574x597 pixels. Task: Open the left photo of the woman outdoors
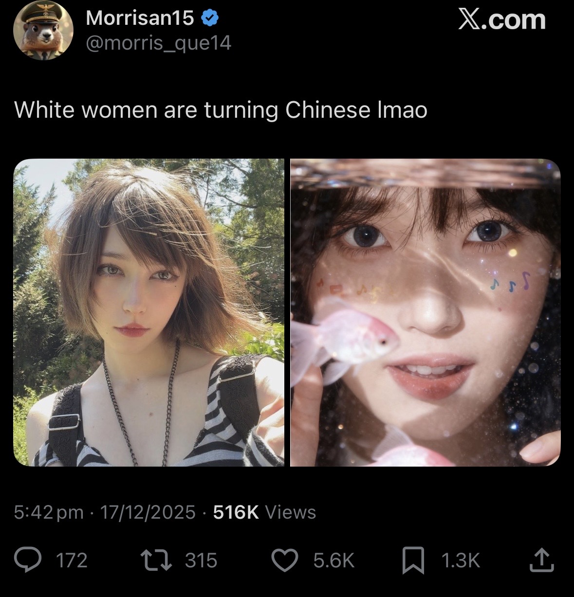click(x=148, y=312)
